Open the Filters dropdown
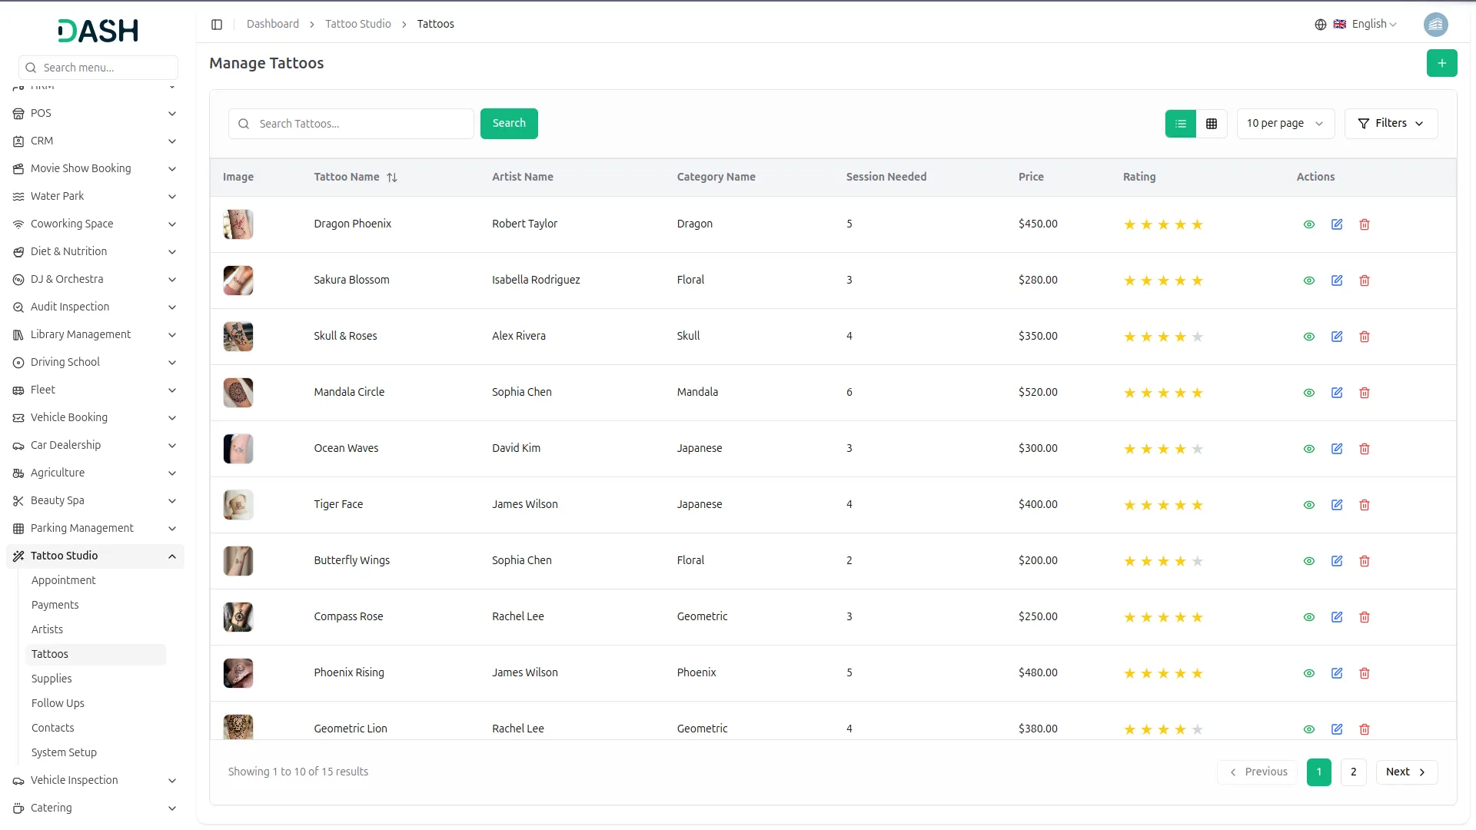The width and height of the screenshot is (1476, 830). [x=1391, y=124]
